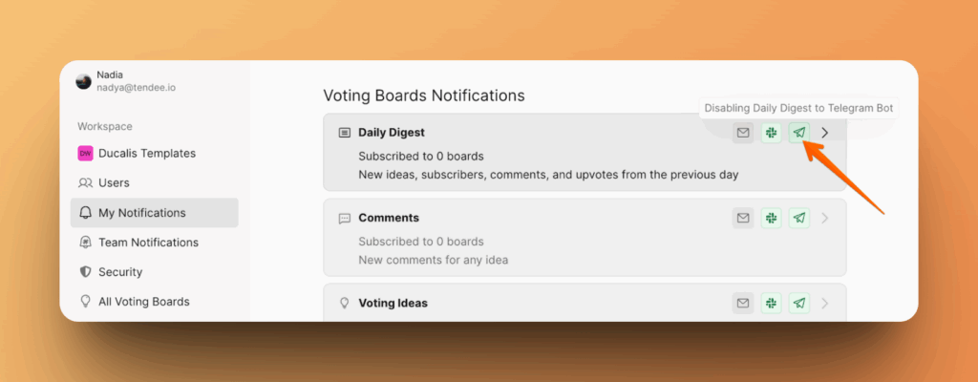Toggle Voting Ideas email notifications
Viewport: 978px width, 382px height.
[743, 303]
